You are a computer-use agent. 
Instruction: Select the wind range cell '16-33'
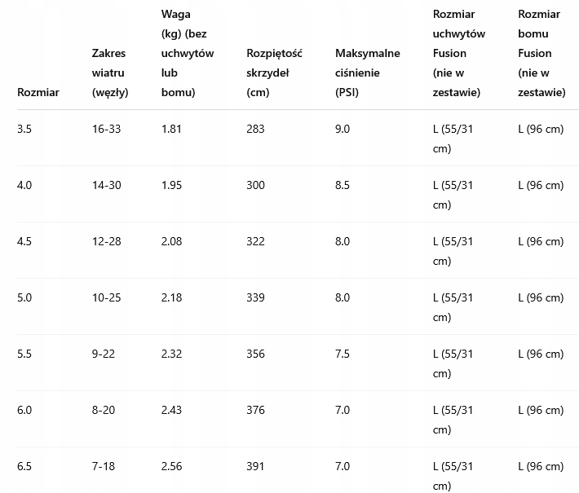(106, 129)
